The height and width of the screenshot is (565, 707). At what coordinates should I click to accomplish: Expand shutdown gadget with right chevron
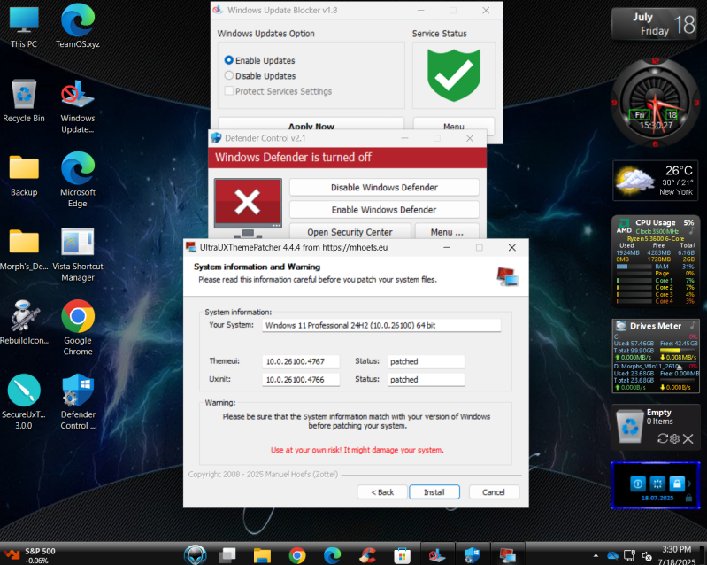pyautogui.click(x=689, y=484)
